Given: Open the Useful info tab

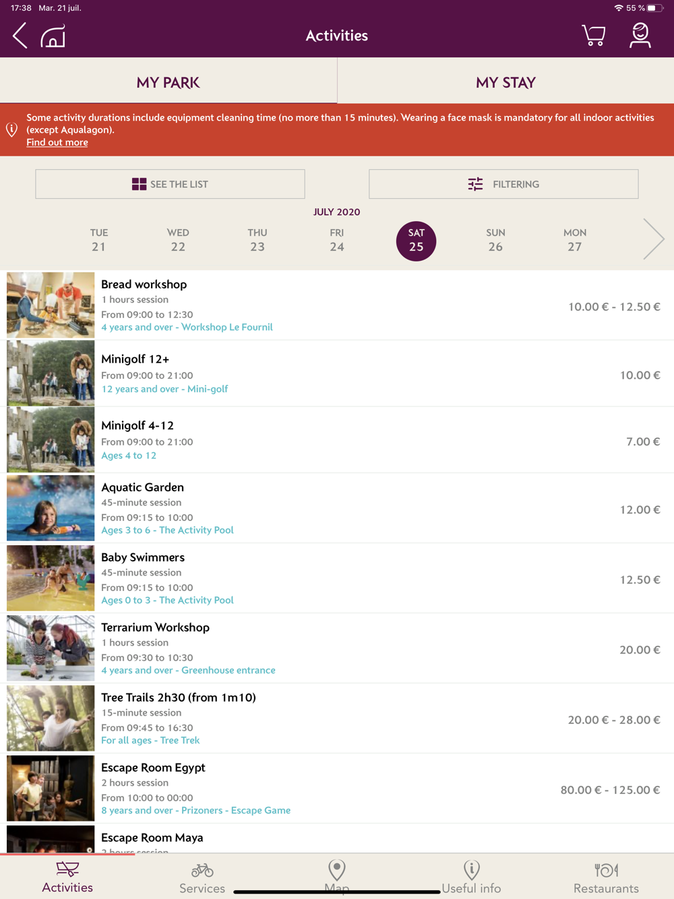Looking at the screenshot, I should pyautogui.click(x=472, y=877).
